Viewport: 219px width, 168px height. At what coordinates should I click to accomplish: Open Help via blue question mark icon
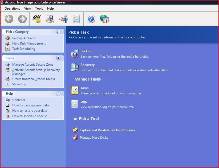pos(91,19)
